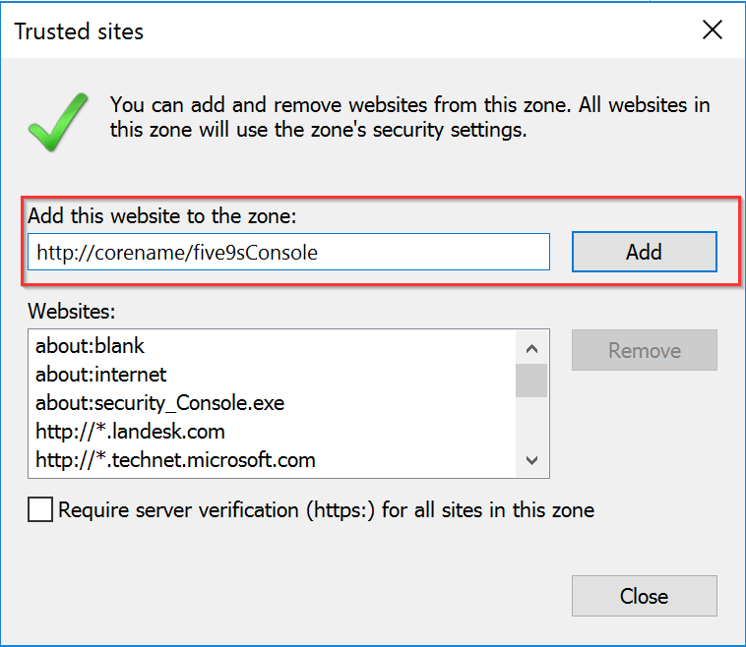Enable the Require server verification checkbox
The width and height of the screenshot is (746, 647).
(40, 510)
